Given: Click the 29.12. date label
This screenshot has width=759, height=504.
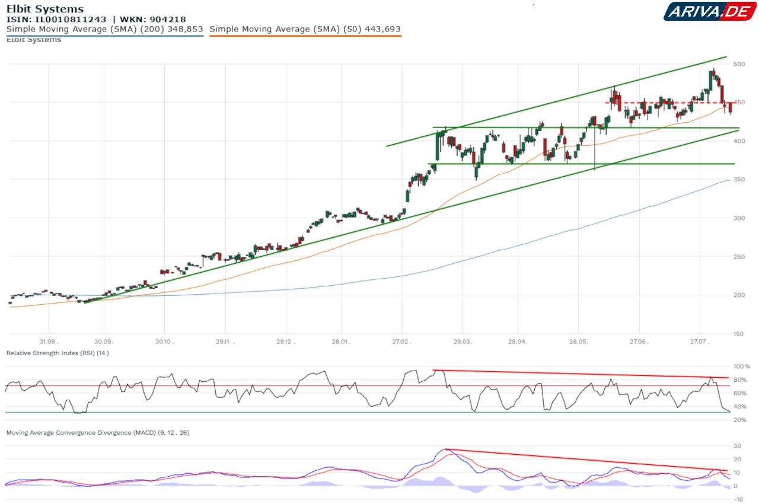Looking at the screenshot, I should 286,341.
